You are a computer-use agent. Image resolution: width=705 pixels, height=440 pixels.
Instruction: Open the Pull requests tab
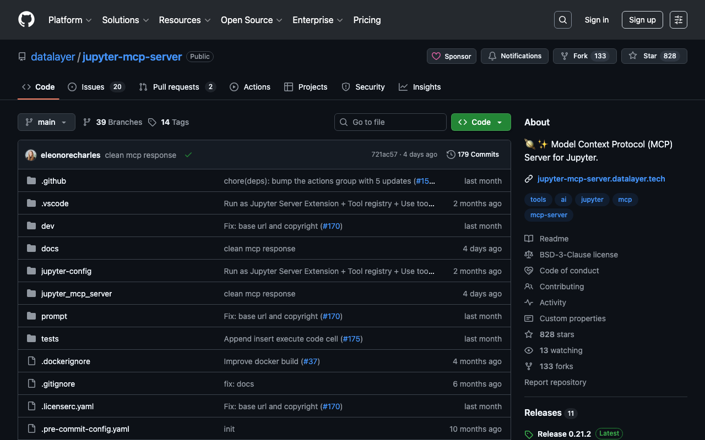tap(176, 87)
